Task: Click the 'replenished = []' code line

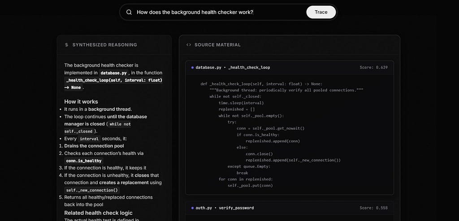Action: (237, 109)
